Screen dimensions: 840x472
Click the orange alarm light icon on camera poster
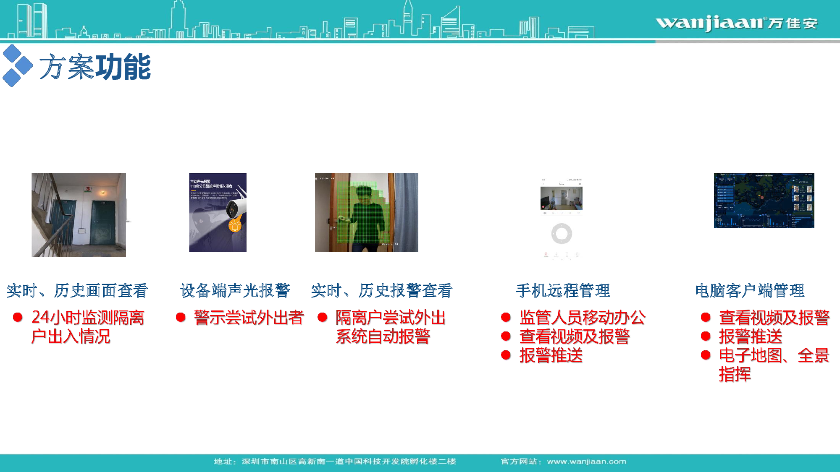[x=235, y=225]
